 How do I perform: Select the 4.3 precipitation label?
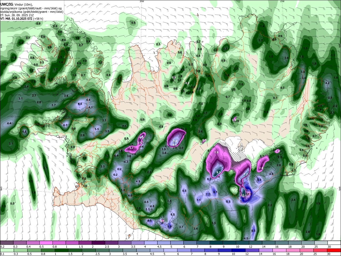126,162
